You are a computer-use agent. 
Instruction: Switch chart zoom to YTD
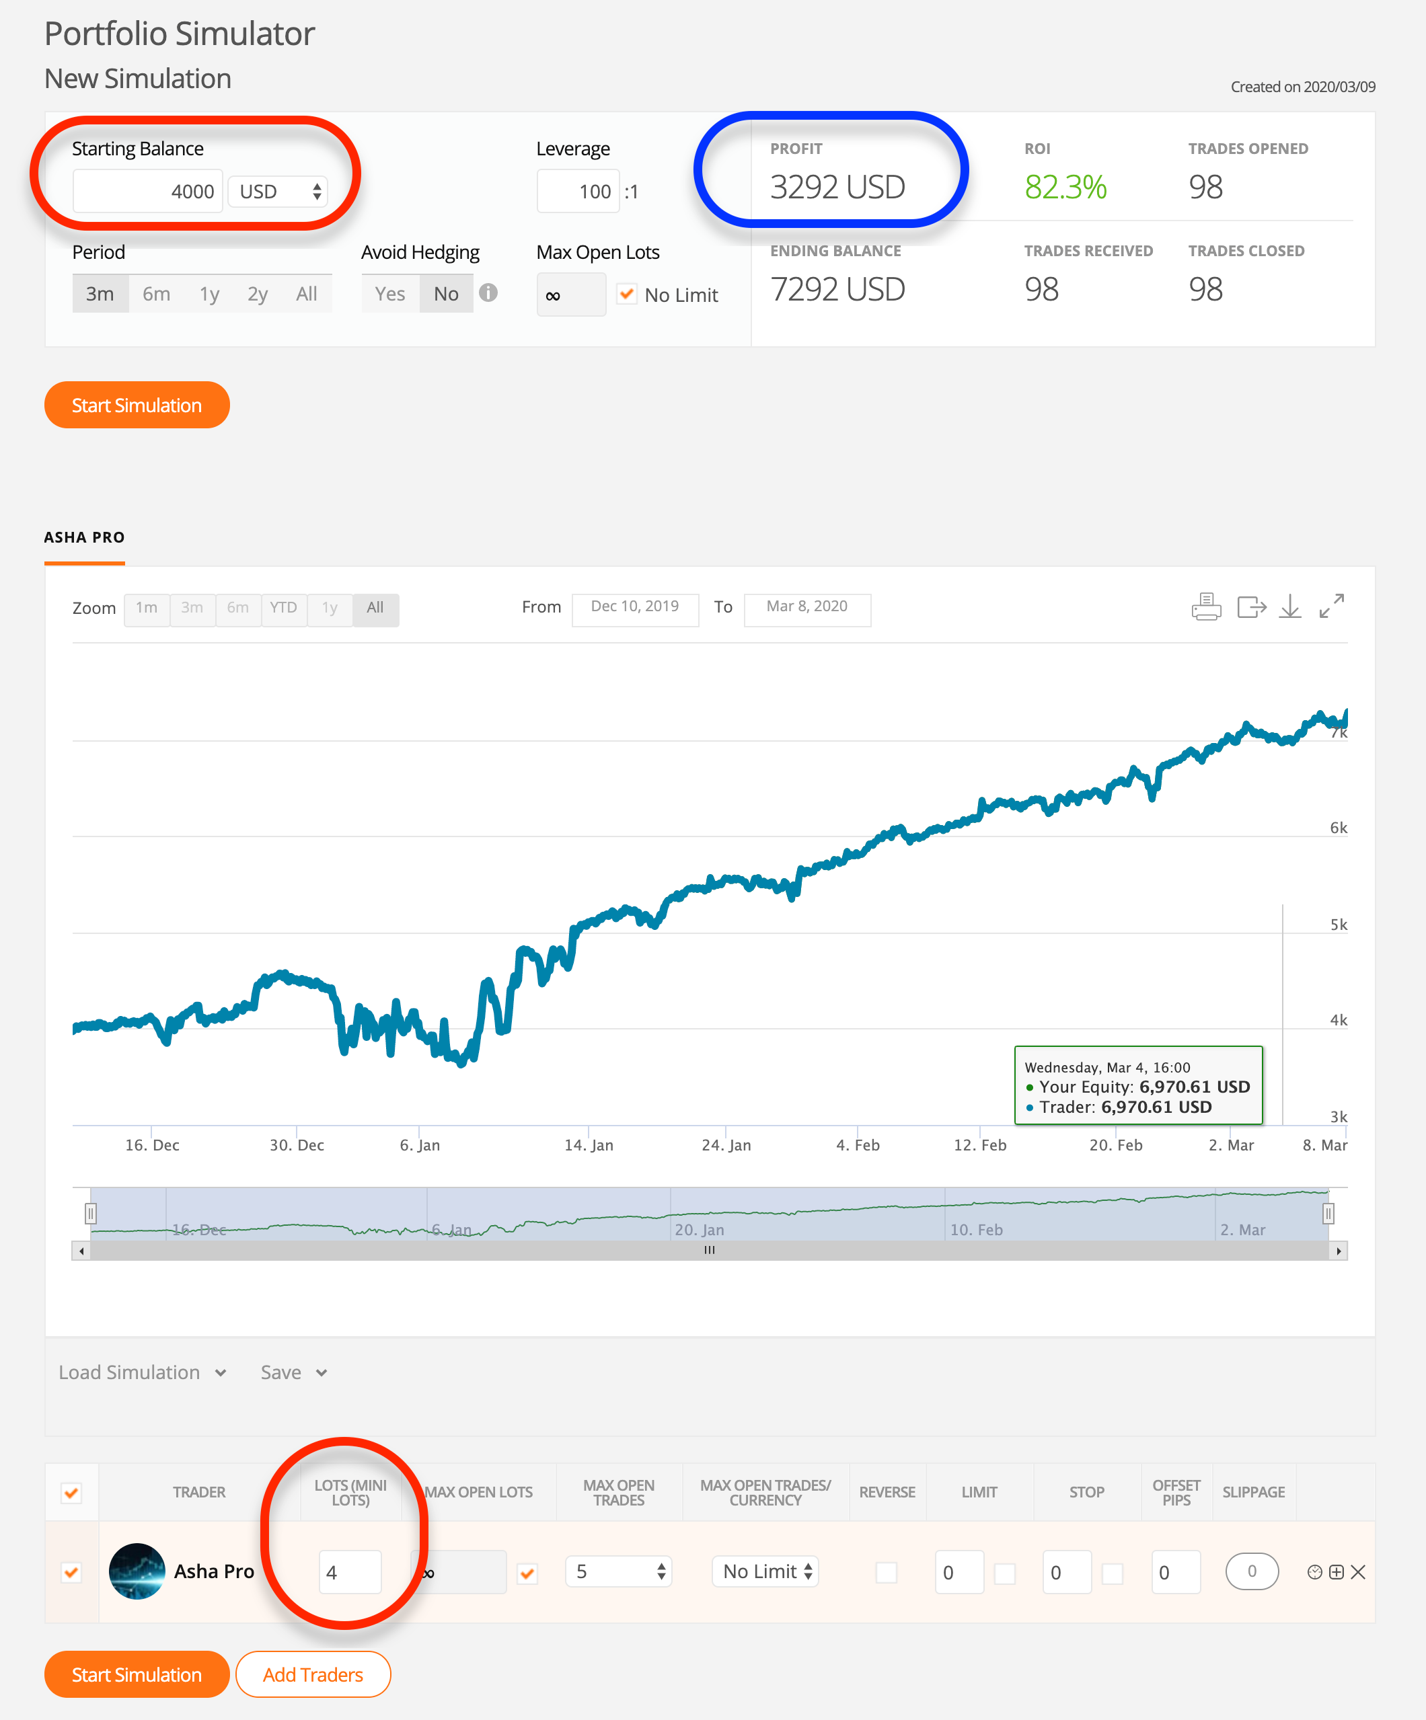coord(284,608)
